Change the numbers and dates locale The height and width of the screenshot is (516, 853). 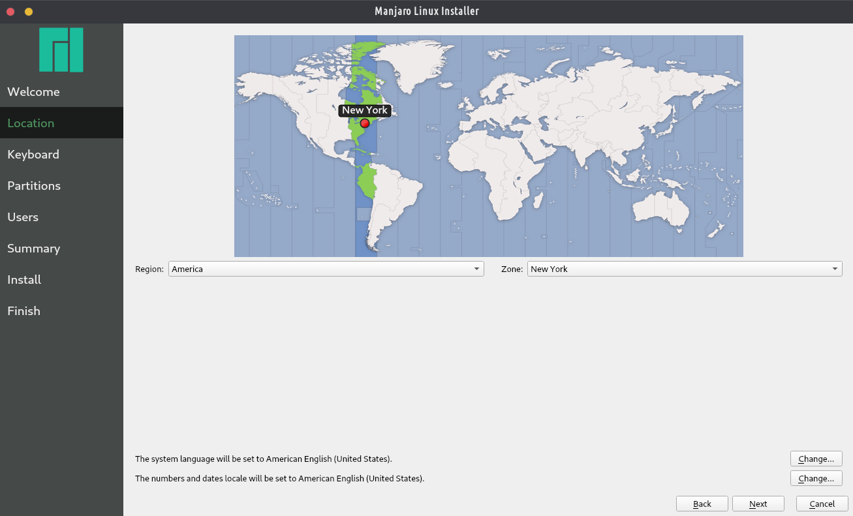click(816, 478)
